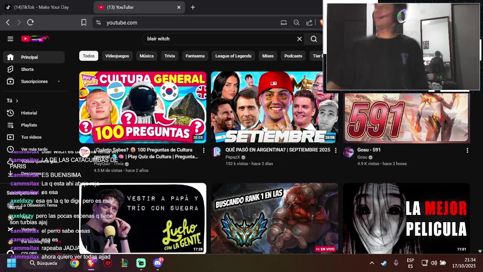Open the Principal home section

tap(34, 57)
